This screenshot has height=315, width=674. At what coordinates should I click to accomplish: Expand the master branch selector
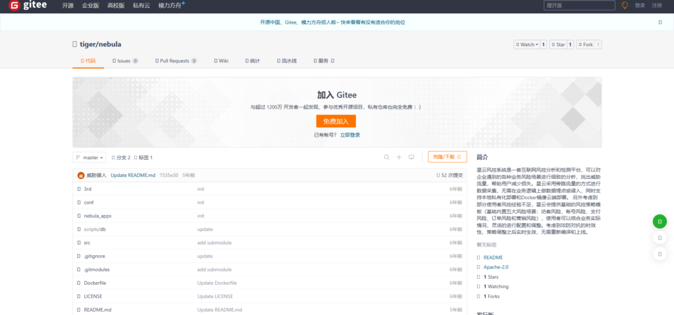(x=90, y=158)
